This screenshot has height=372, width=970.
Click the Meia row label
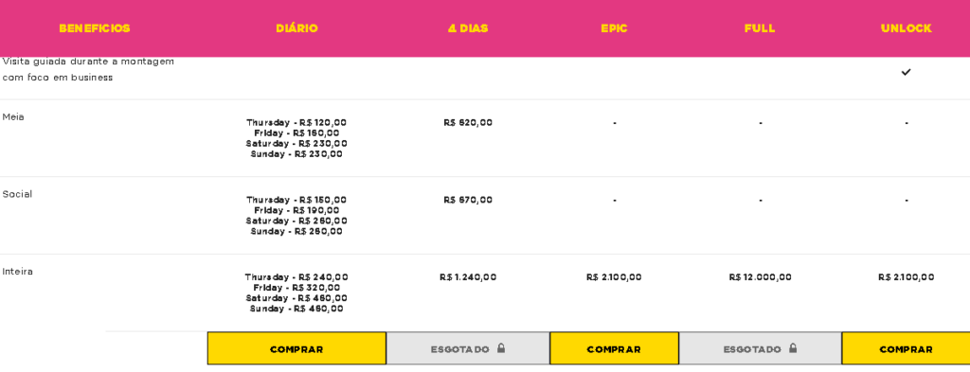pos(13,116)
